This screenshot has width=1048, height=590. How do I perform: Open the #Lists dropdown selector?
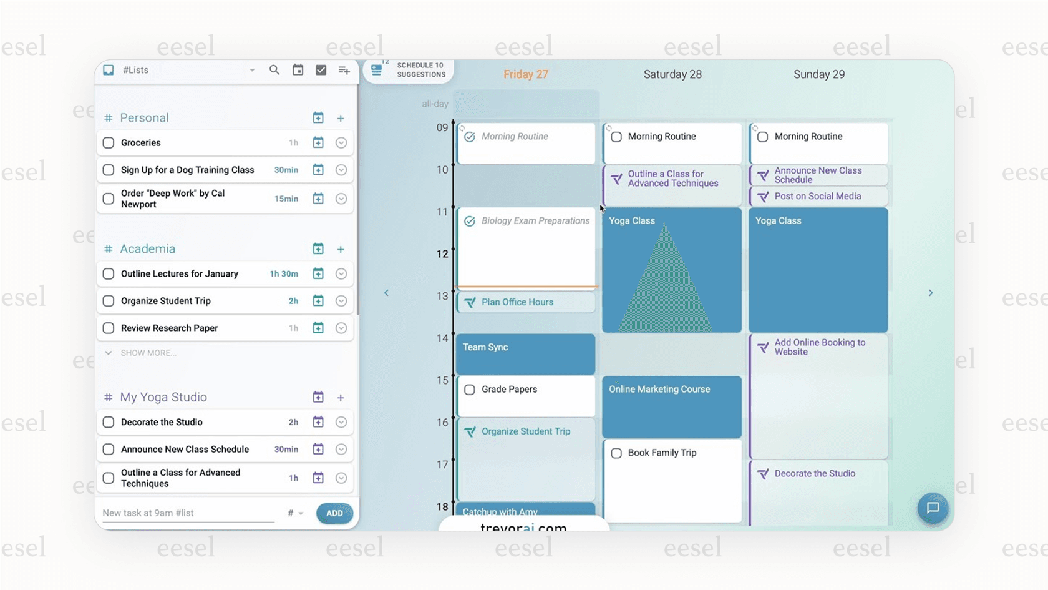[x=252, y=70]
